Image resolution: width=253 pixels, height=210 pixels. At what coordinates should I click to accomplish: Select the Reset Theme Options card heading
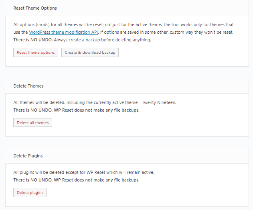[x=35, y=8]
